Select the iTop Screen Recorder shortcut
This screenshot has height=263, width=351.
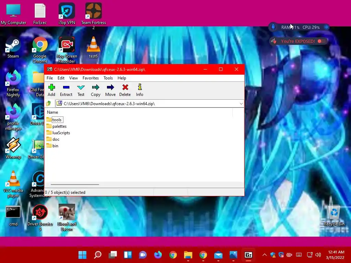tap(67, 50)
